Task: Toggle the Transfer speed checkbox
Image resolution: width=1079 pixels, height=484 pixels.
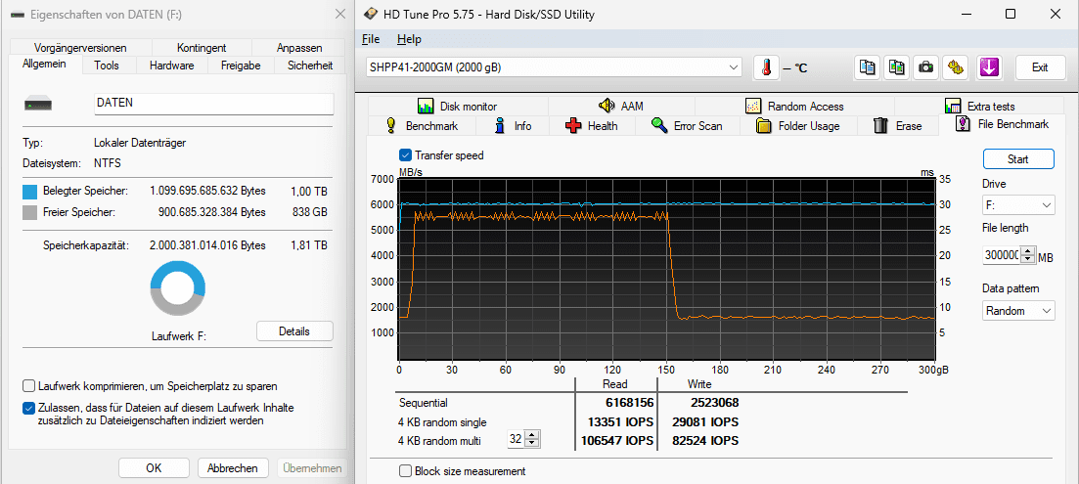Action: click(406, 155)
